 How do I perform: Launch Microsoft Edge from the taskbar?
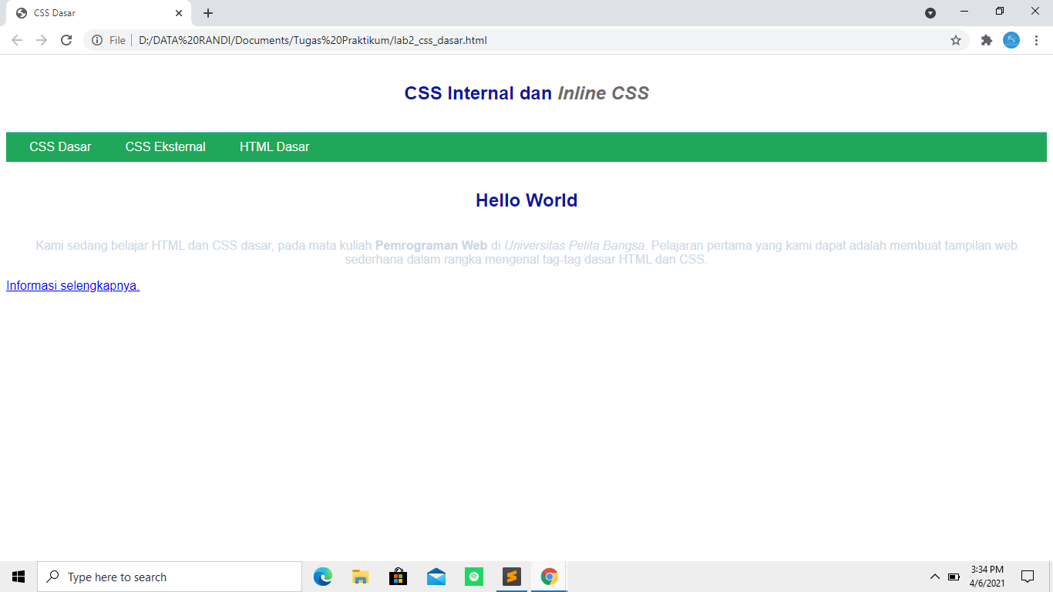tap(322, 576)
